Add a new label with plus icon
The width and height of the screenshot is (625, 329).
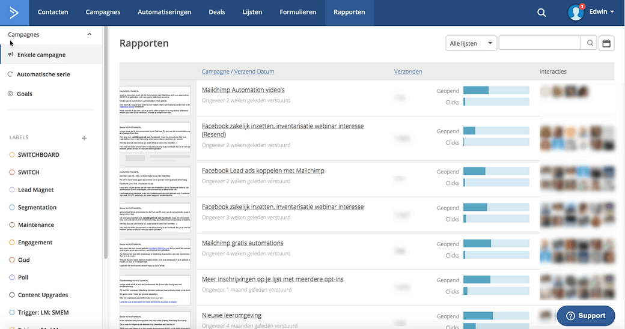[84, 138]
